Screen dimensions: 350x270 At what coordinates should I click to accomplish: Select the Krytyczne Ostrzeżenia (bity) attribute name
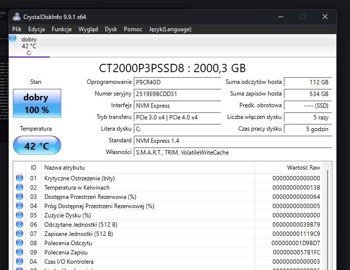click(79, 178)
